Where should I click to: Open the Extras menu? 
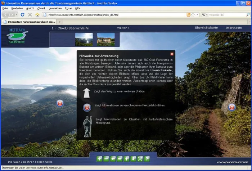(x=68, y=8)
